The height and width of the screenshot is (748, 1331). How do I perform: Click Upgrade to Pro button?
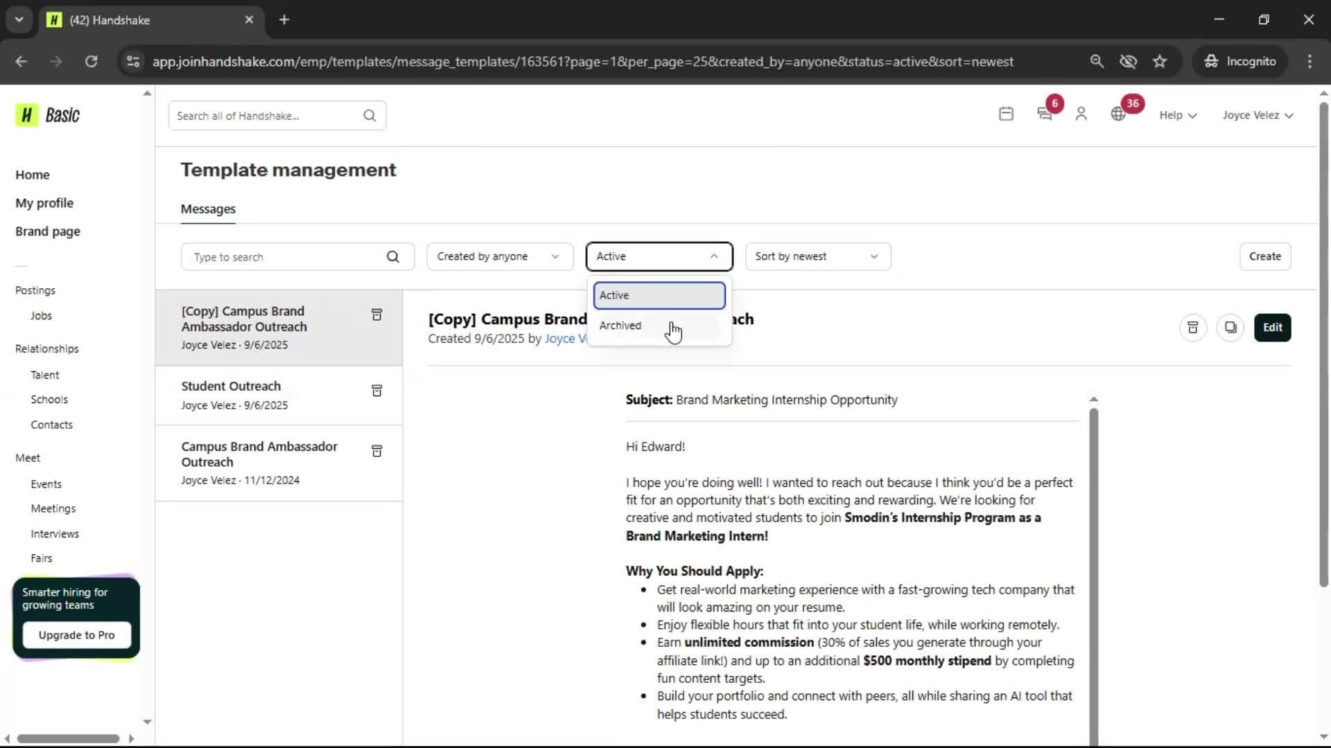(76, 635)
